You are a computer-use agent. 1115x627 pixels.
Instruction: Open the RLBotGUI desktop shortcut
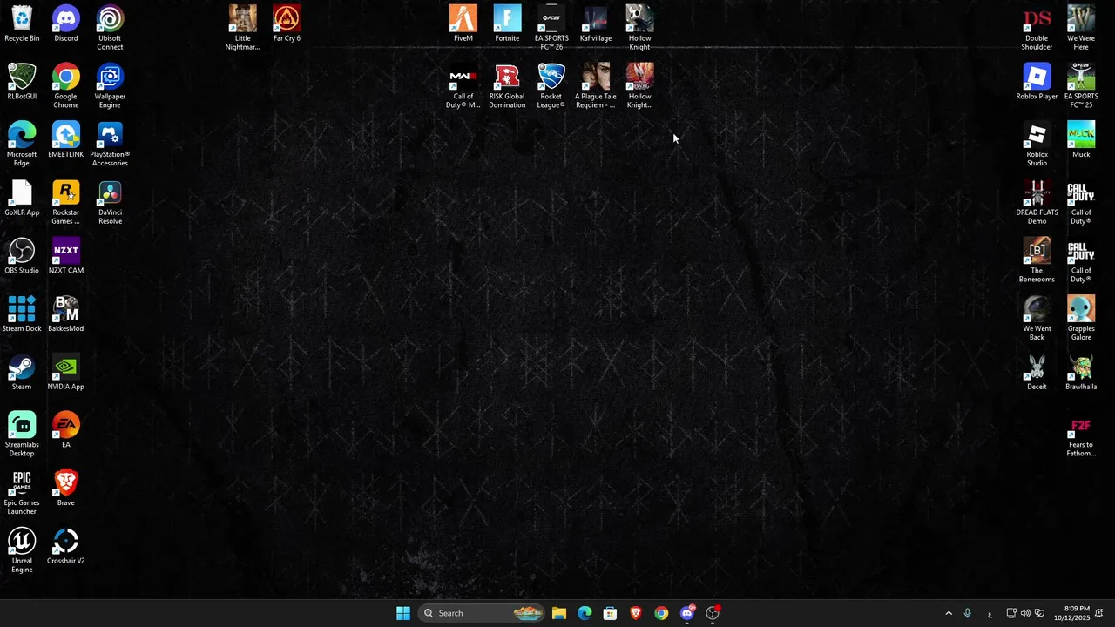(x=22, y=82)
